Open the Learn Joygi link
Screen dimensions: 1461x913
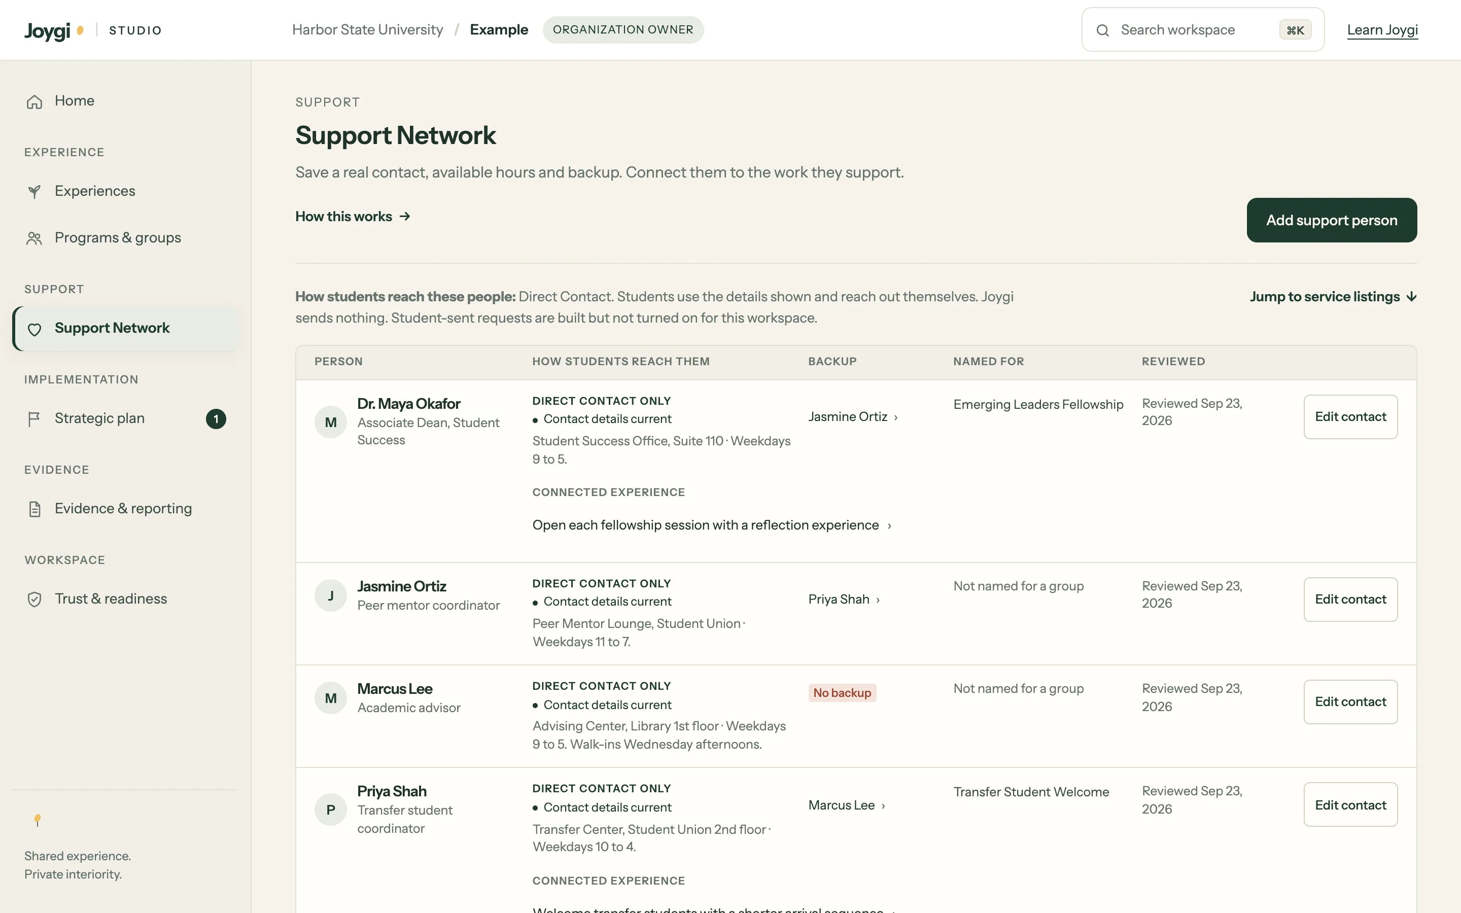click(1382, 30)
